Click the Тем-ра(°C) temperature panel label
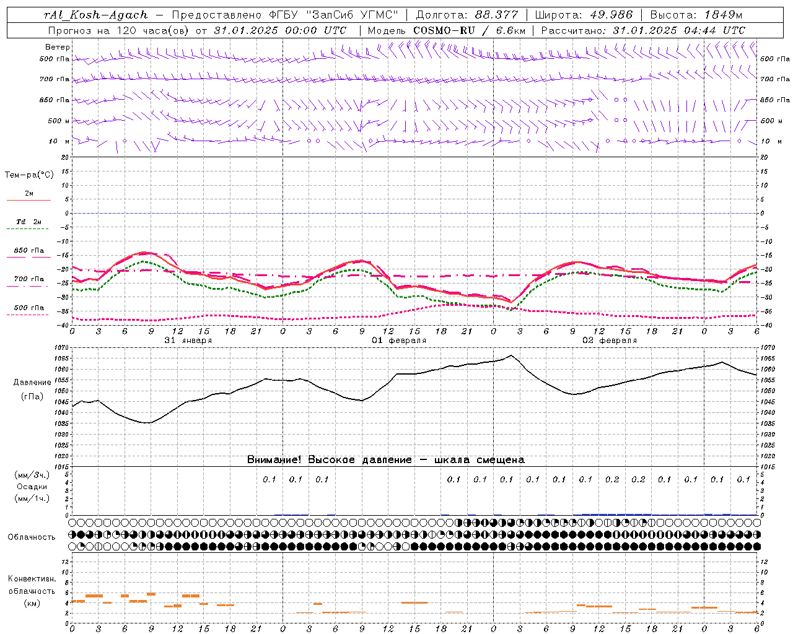The width and height of the screenshot is (793, 634). point(29,175)
